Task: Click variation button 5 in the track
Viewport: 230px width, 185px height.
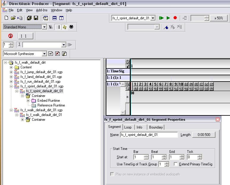Action: (155, 84)
